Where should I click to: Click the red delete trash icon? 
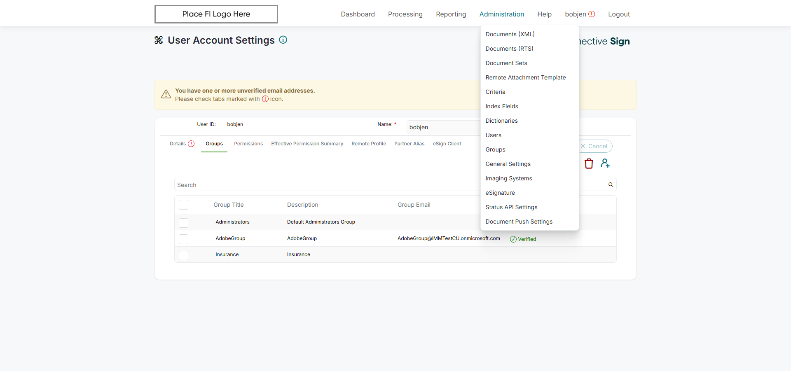coord(589,163)
